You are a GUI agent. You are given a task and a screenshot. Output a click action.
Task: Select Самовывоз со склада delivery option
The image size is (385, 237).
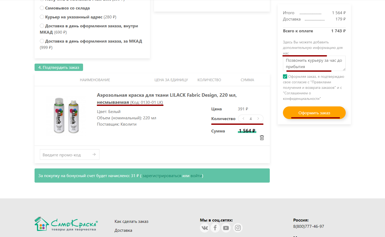tap(42, 8)
